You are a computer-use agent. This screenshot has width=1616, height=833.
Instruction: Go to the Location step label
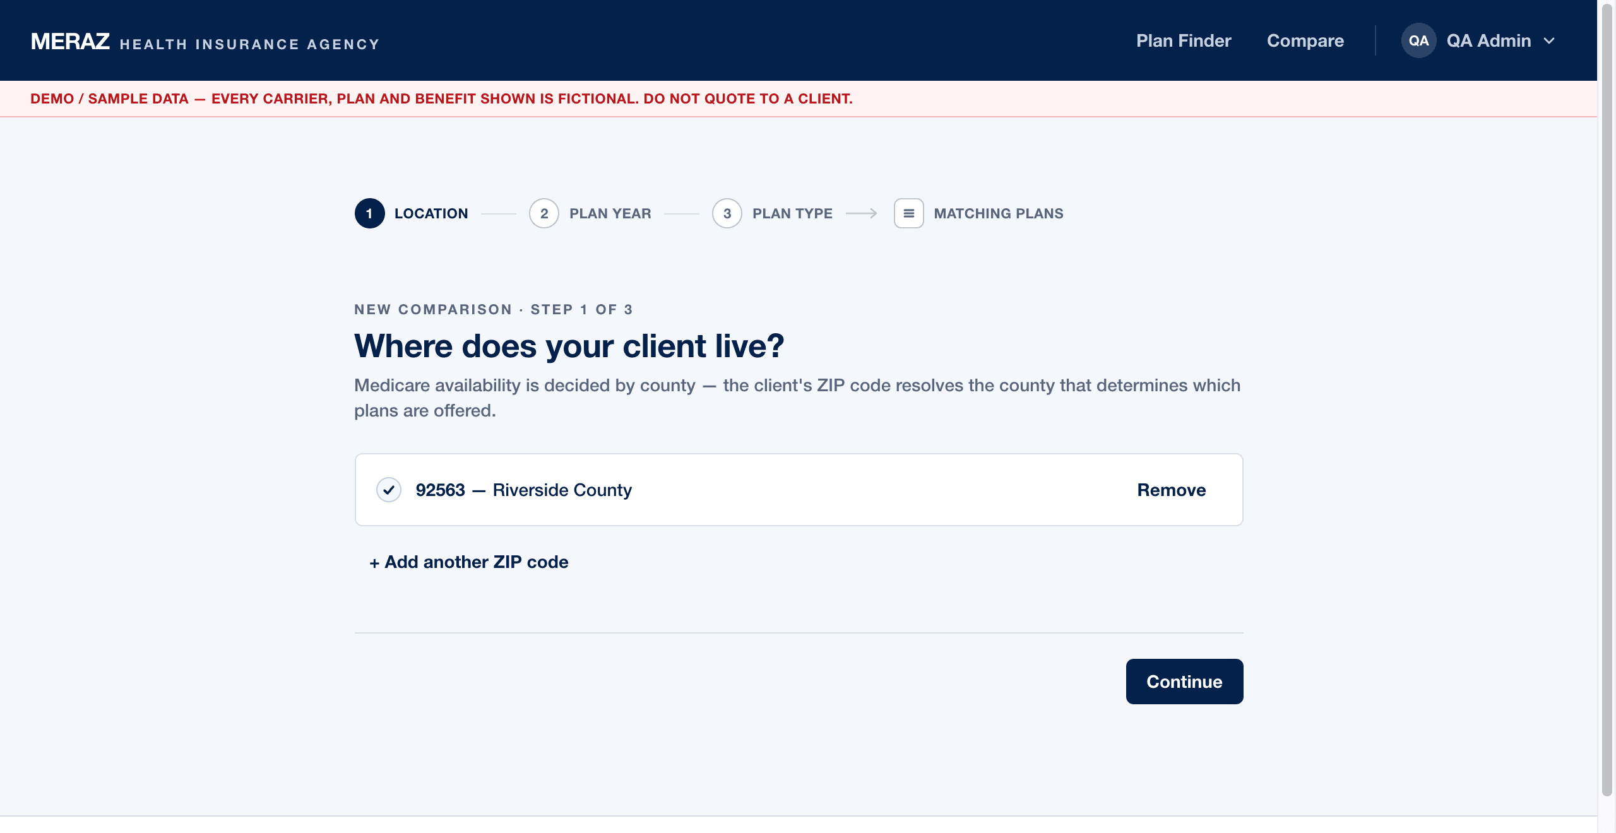431,213
